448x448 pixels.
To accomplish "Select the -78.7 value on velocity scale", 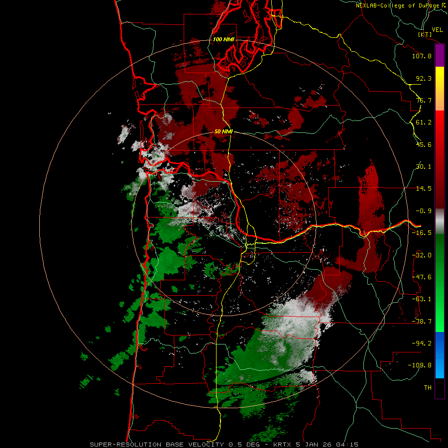I will 422,322.
